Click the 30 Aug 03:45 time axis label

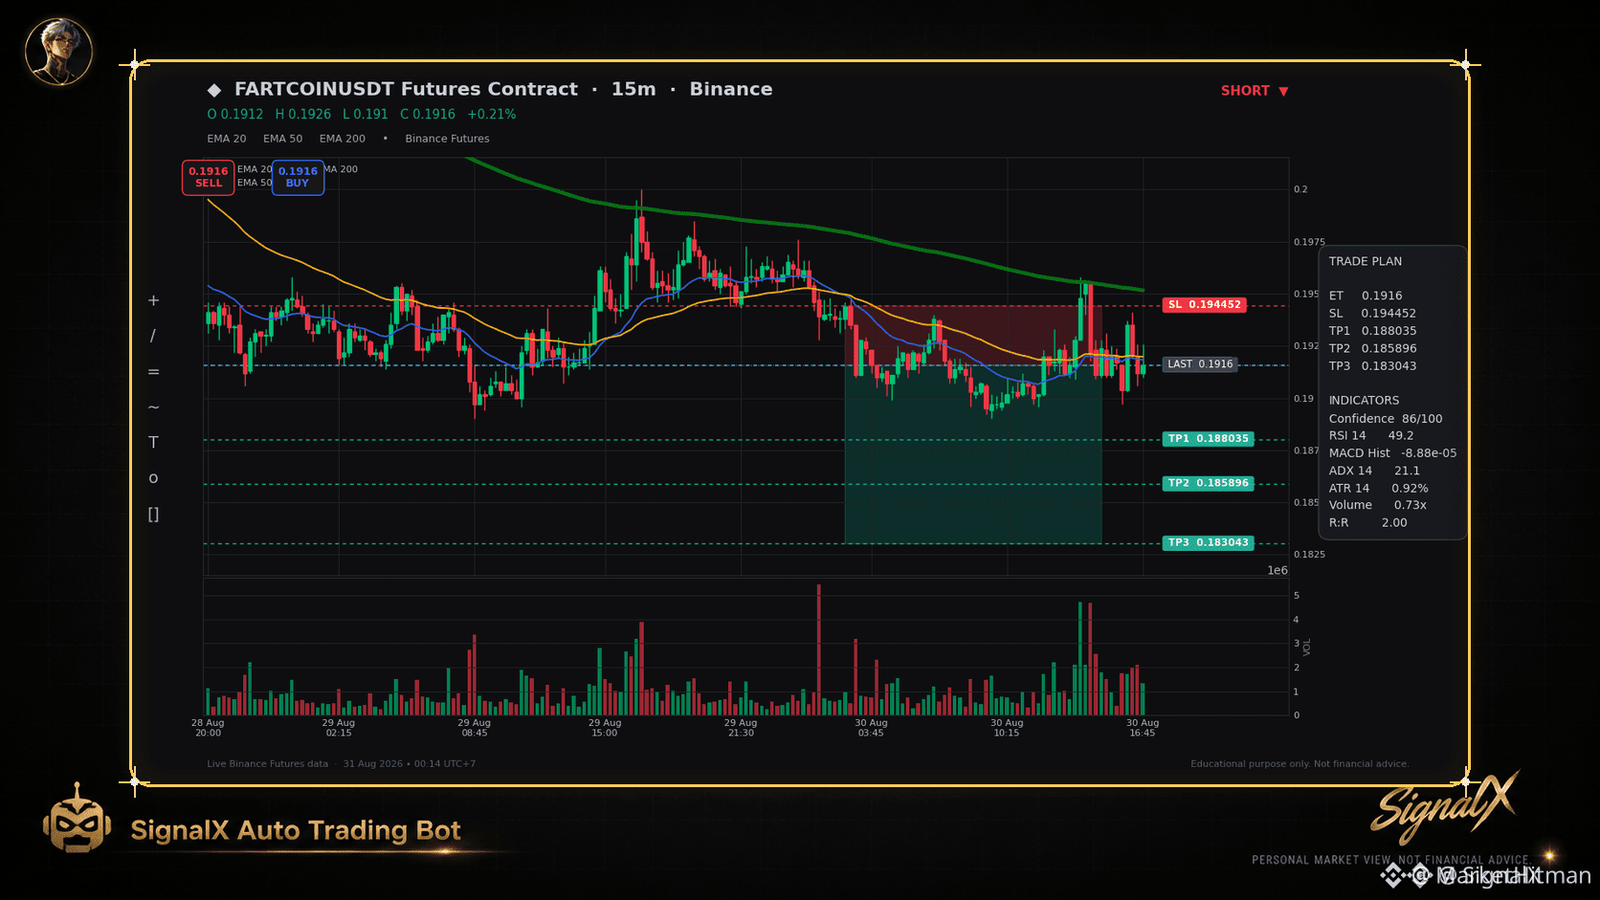pyautogui.click(x=871, y=728)
